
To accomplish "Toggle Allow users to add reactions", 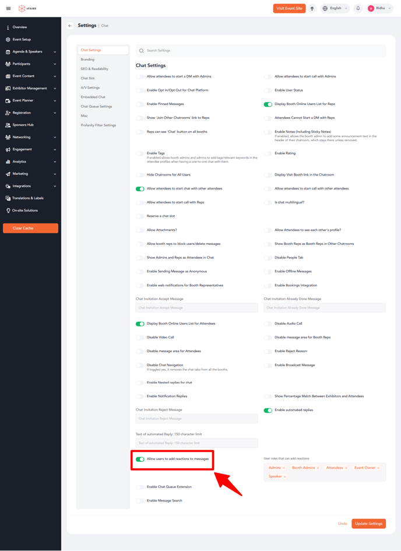I will pos(140,459).
